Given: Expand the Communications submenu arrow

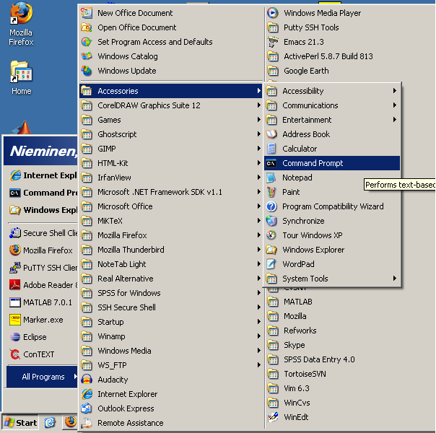Looking at the screenshot, I should 394,105.
